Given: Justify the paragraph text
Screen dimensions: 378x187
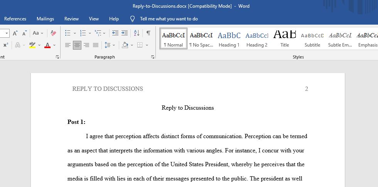Looking at the screenshot, I should coord(96,45).
